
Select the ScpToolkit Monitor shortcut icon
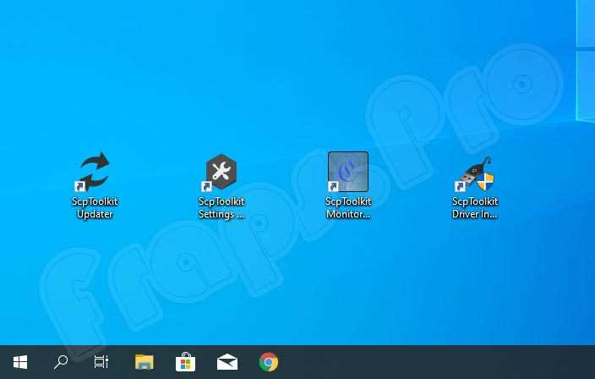click(x=348, y=172)
